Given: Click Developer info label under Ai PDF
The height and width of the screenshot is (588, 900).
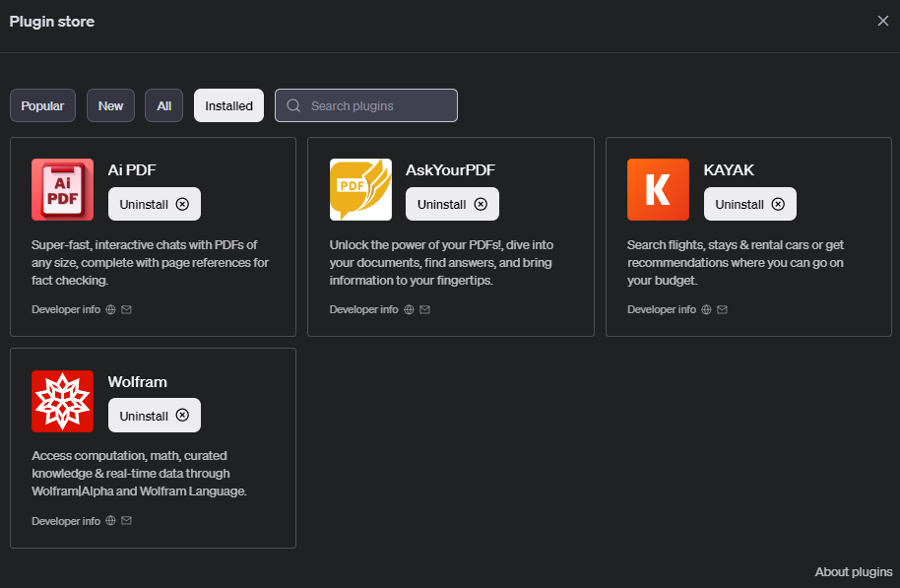Looking at the screenshot, I should coord(66,309).
